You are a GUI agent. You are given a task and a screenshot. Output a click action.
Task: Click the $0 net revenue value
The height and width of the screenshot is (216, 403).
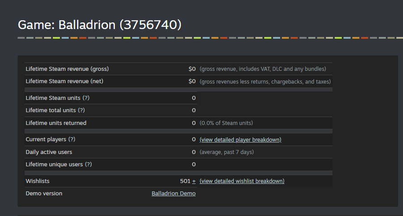coord(192,81)
